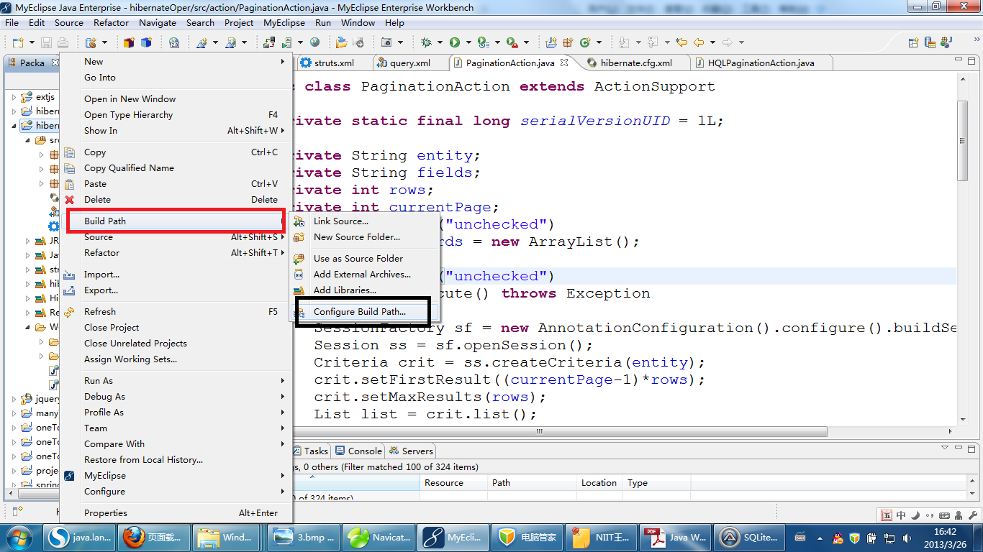
Task: Choose Refresh in the context menu
Action: coord(175,311)
